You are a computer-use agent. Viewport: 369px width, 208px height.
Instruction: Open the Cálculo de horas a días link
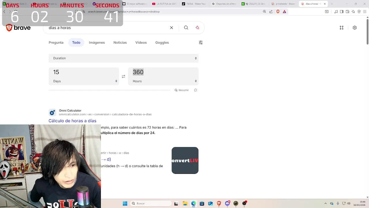point(72,121)
